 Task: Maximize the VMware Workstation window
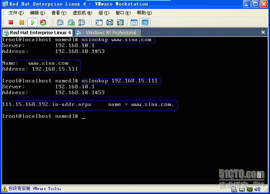[255, 4]
